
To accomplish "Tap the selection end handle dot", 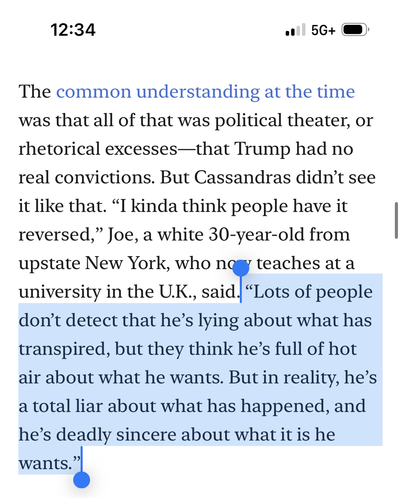I will click(x=82, y=480).
